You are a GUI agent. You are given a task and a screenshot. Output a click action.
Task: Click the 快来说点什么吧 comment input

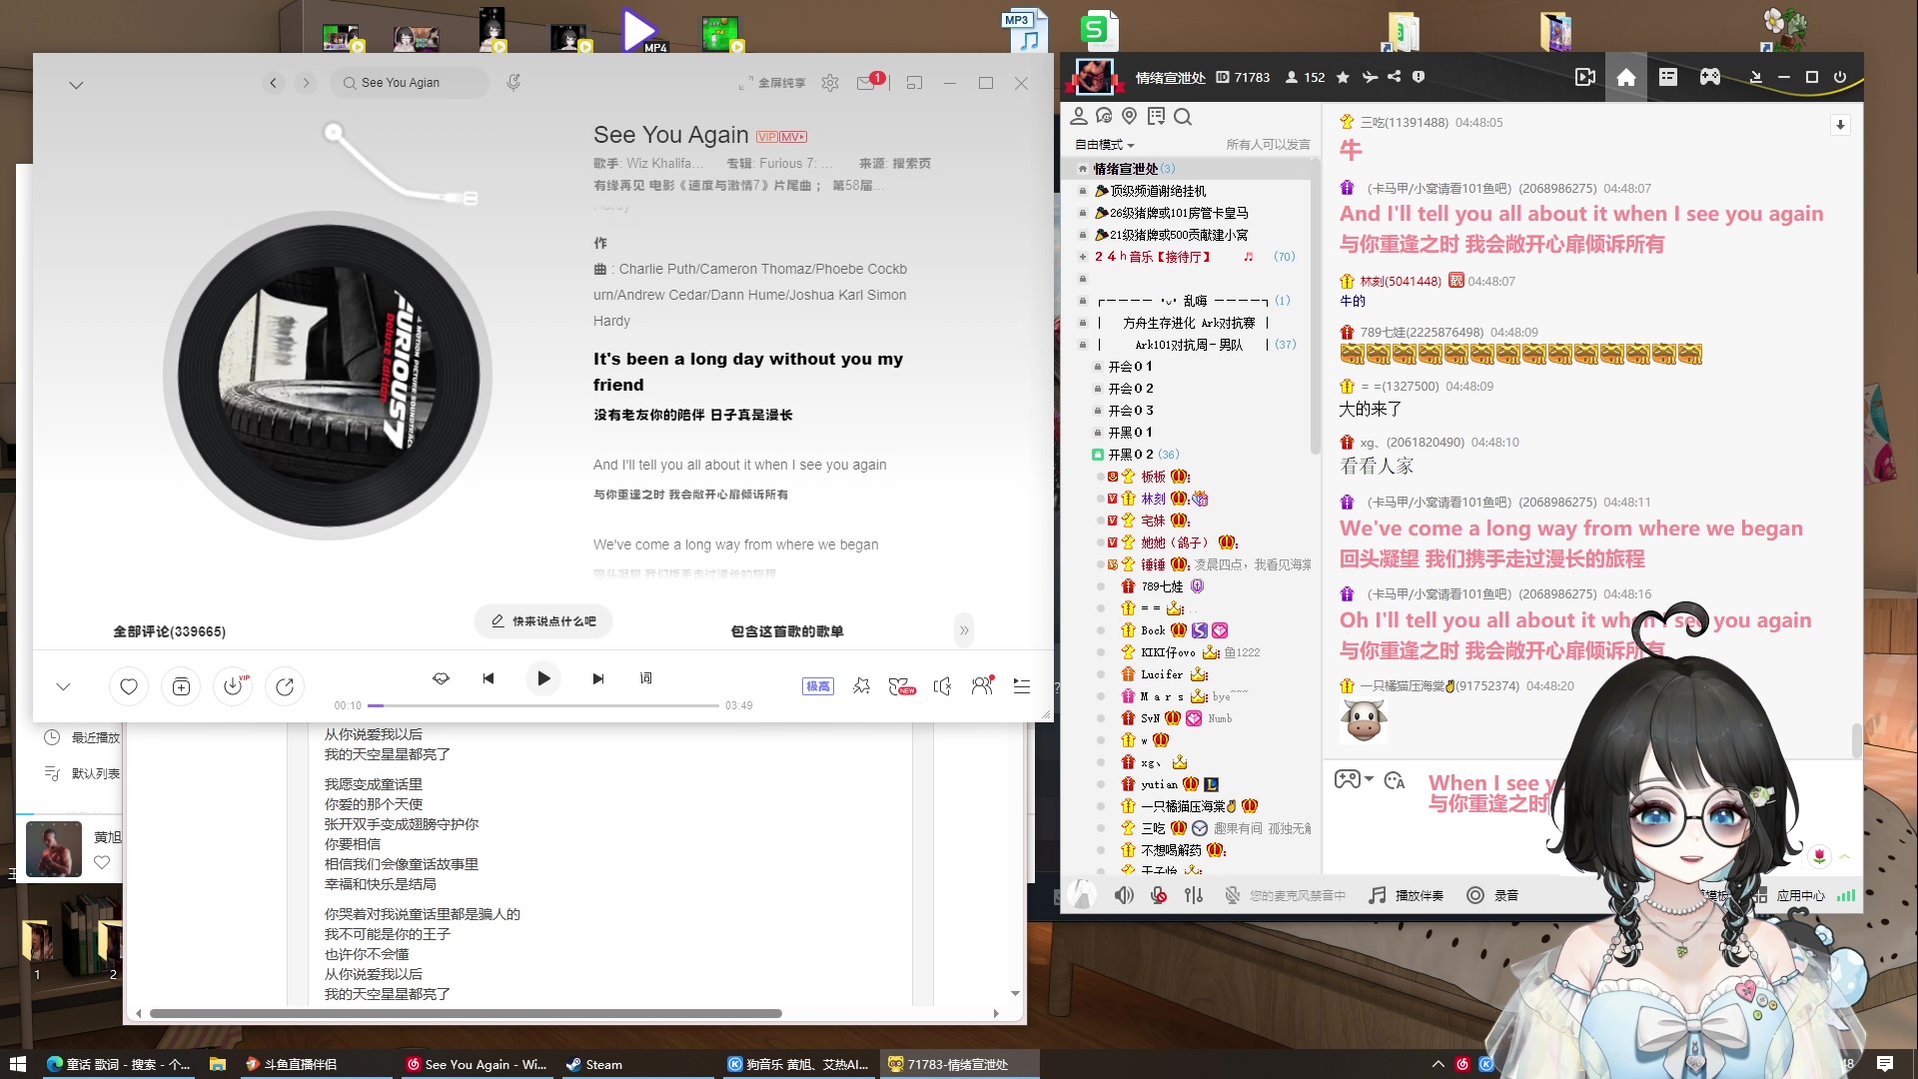pos(542,620)
